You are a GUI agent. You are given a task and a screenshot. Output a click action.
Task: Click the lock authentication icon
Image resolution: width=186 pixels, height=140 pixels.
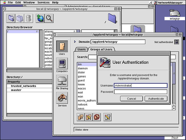(177, 42)
